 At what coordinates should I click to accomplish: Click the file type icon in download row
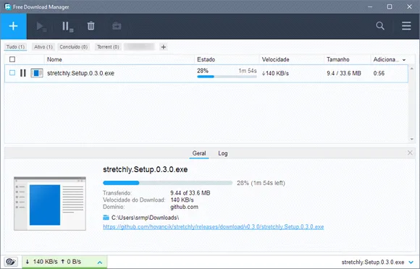(37, 73)
